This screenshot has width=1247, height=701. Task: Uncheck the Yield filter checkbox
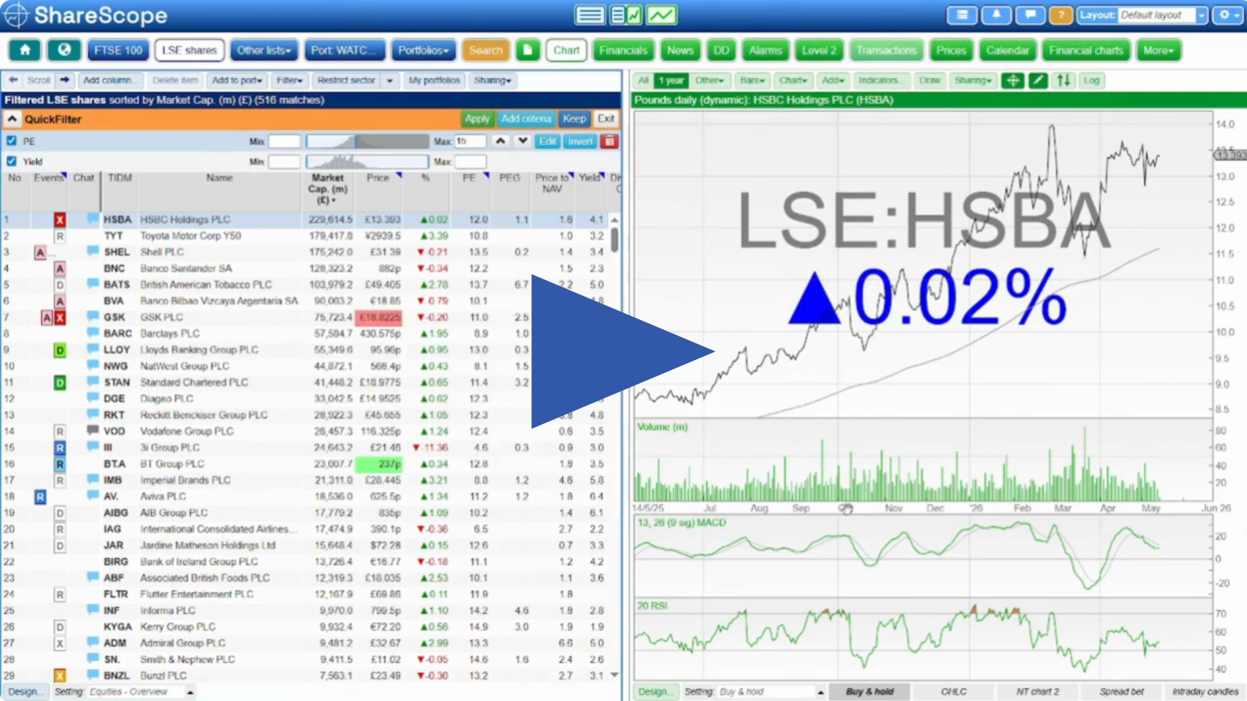point(11,161)
